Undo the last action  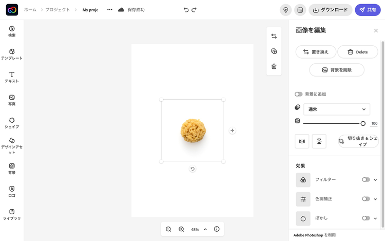tap(186, 10)
